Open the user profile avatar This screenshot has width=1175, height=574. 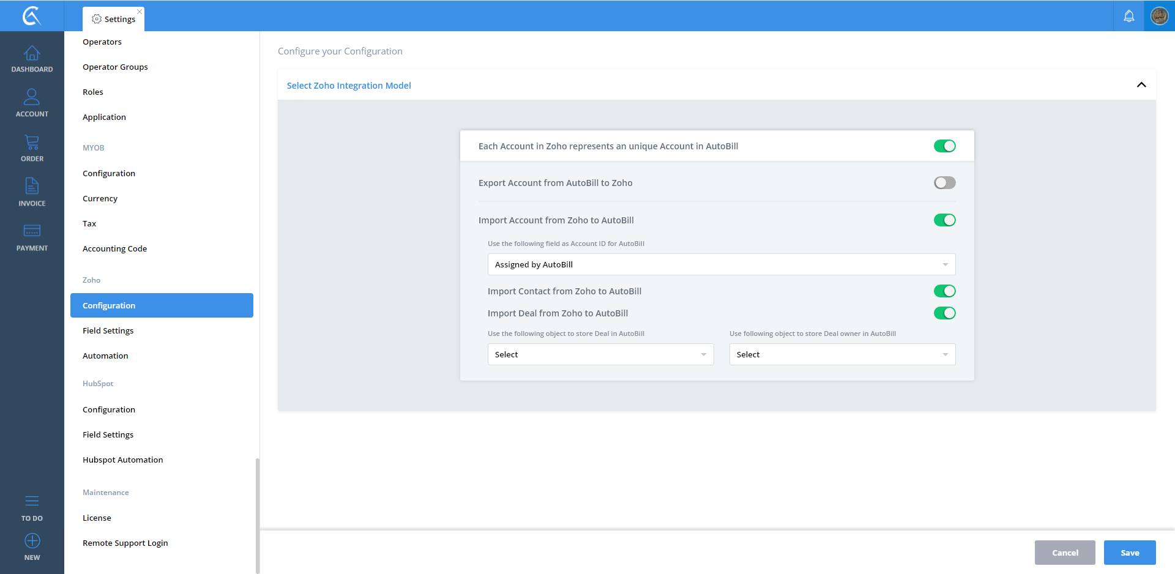coord(1159,16)
